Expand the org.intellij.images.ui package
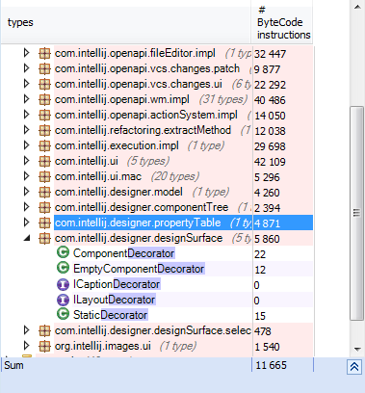Image resolution: width=365 pixels, height=393 pixels. pyautogui.click(x=27, y=346)
